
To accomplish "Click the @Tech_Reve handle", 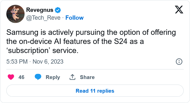I will coord(43,18).
